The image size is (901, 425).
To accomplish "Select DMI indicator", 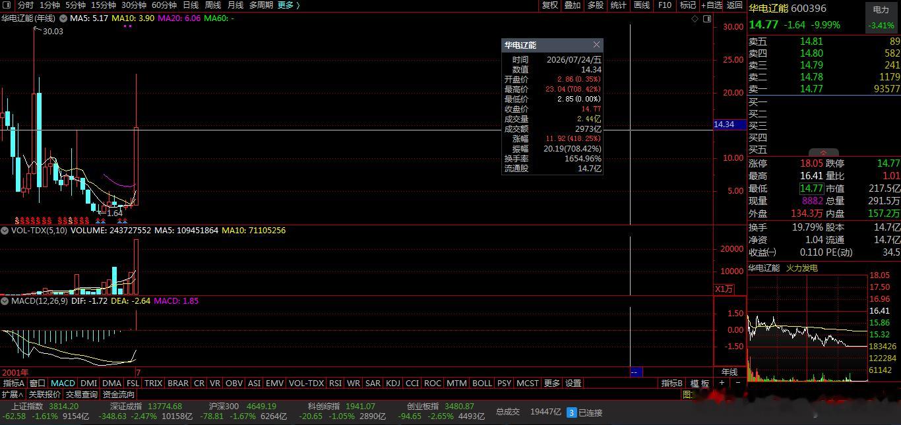I will (x=89, y=383).
